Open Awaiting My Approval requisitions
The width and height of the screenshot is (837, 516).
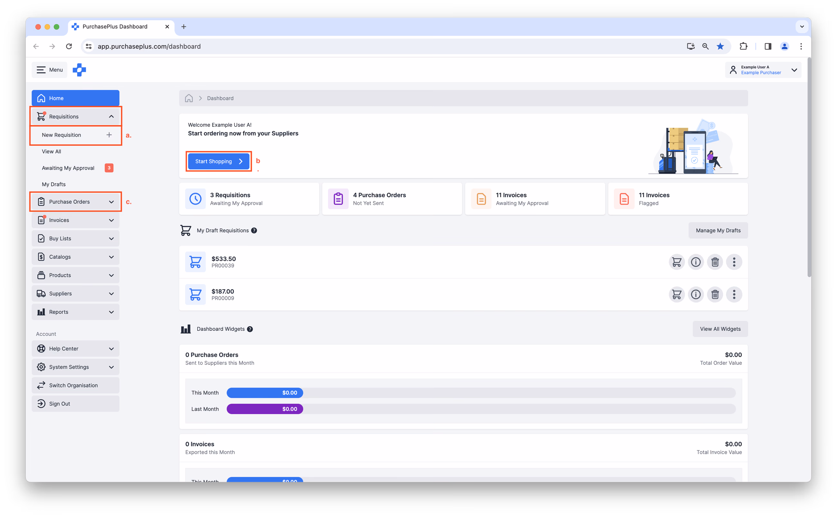click(x=68, y=168)
